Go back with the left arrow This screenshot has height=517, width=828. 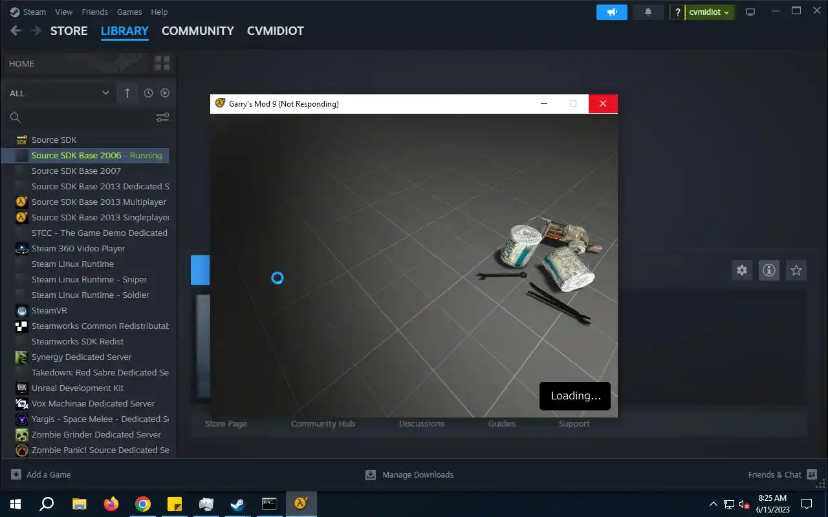(x=16, y=30)
